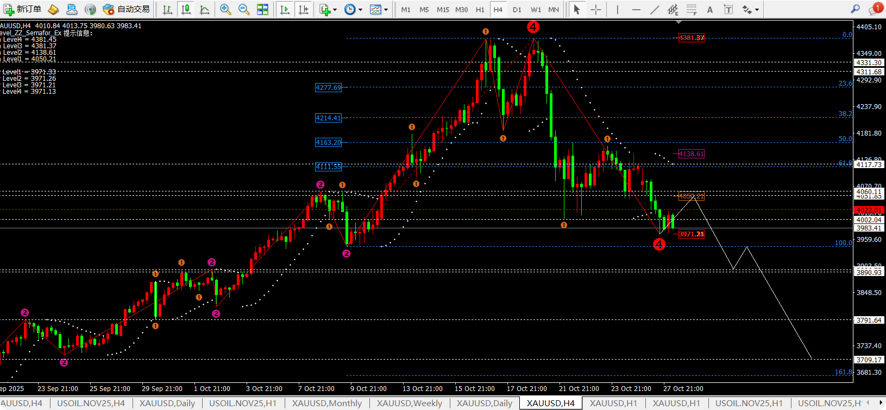Open the periodicity clock dropdown
The width and height of the screenshot is (886, 410).
(353, 9)
